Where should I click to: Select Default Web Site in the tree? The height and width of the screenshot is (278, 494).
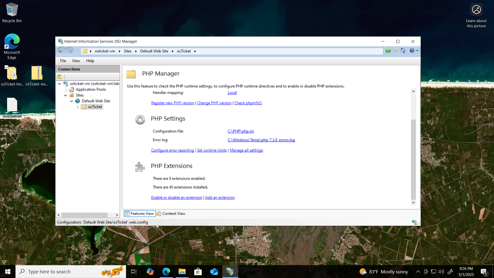tap(96, 101)
